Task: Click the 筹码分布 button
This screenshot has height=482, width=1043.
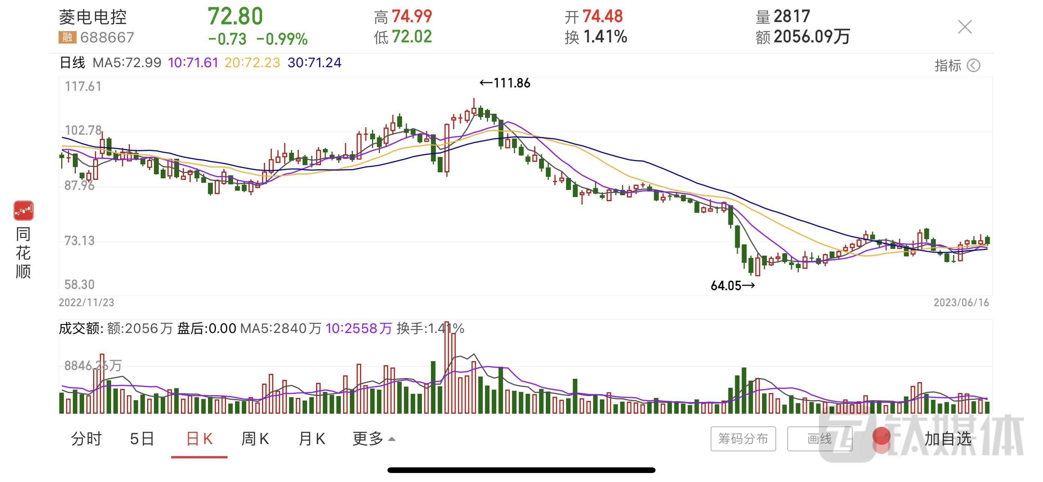Action: [743, 439]
